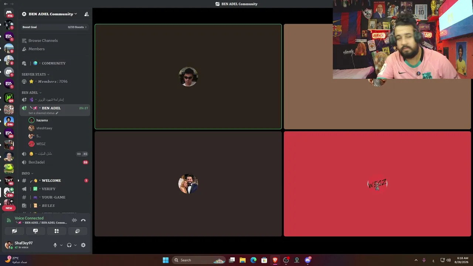The image size is (473, 266).
Task: Open User Settings gear icon
Action: 83,245
